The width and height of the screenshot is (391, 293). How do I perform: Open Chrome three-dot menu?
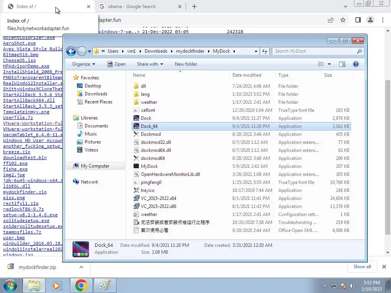tap(383, 20)
